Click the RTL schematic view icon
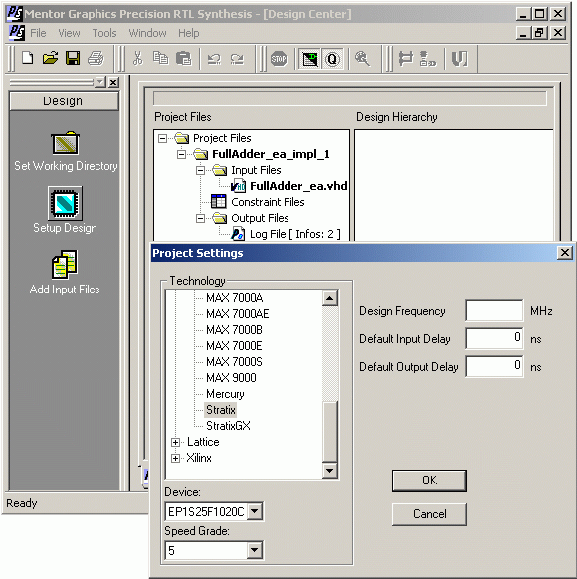 point(406,59)
